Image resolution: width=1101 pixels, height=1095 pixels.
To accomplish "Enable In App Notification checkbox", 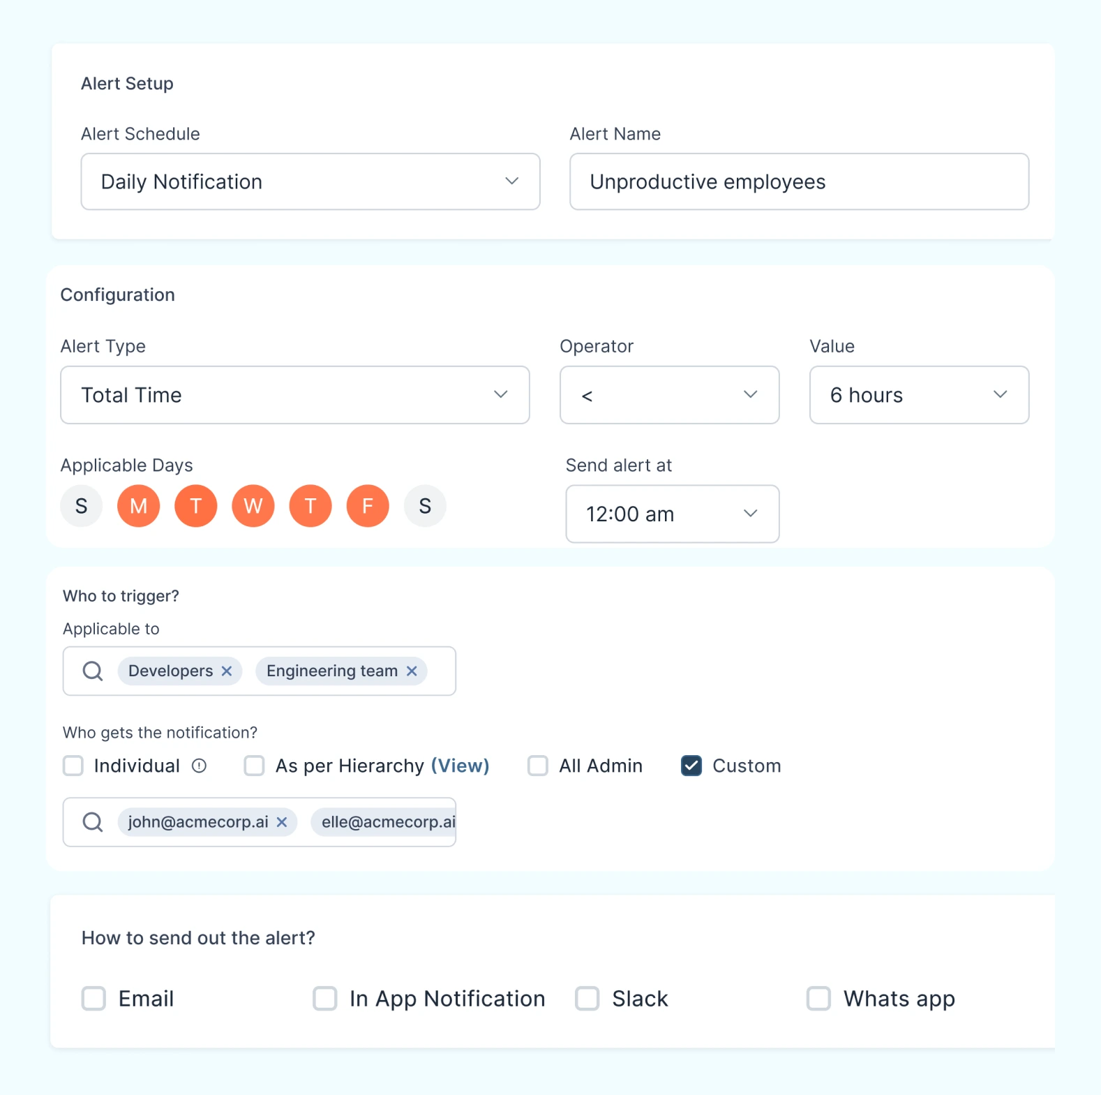I will (x=325, y=998).
